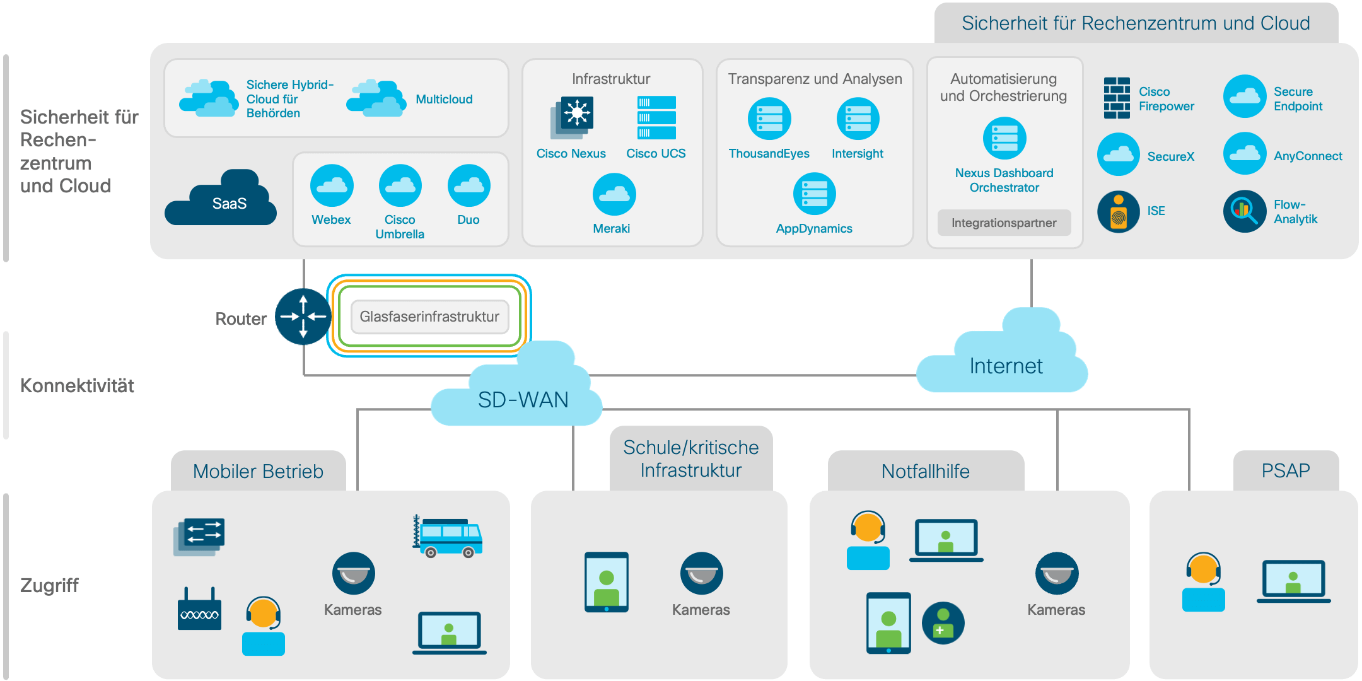Click the Cisco Firepower firewall icon
Image resolution: width=1362 pixels, height=681 pixels.
[x=1117, y=98]
